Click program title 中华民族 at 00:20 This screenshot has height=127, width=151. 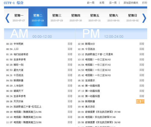(x=18, y=44)
